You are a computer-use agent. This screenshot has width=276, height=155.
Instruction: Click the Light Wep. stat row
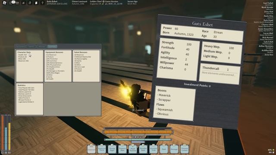pyautogui.click(x=216, y=57)
